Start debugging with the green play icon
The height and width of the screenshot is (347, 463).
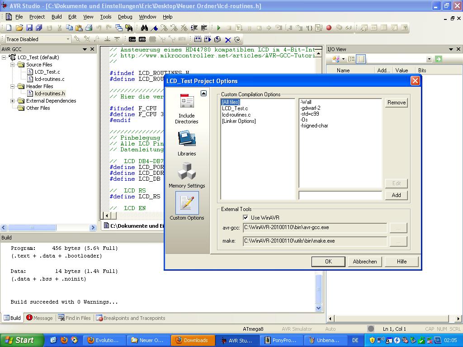219,28
